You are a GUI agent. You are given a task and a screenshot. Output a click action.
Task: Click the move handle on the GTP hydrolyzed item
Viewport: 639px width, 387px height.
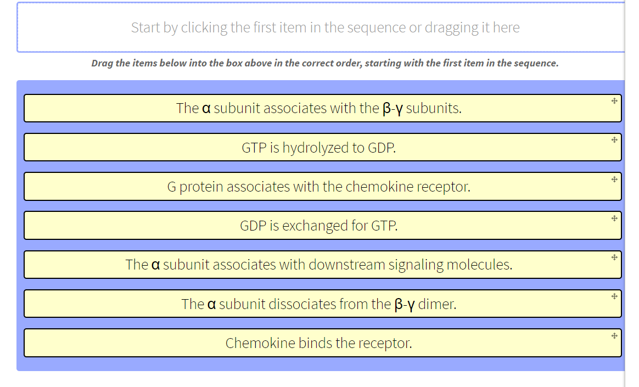pos(614,139)
